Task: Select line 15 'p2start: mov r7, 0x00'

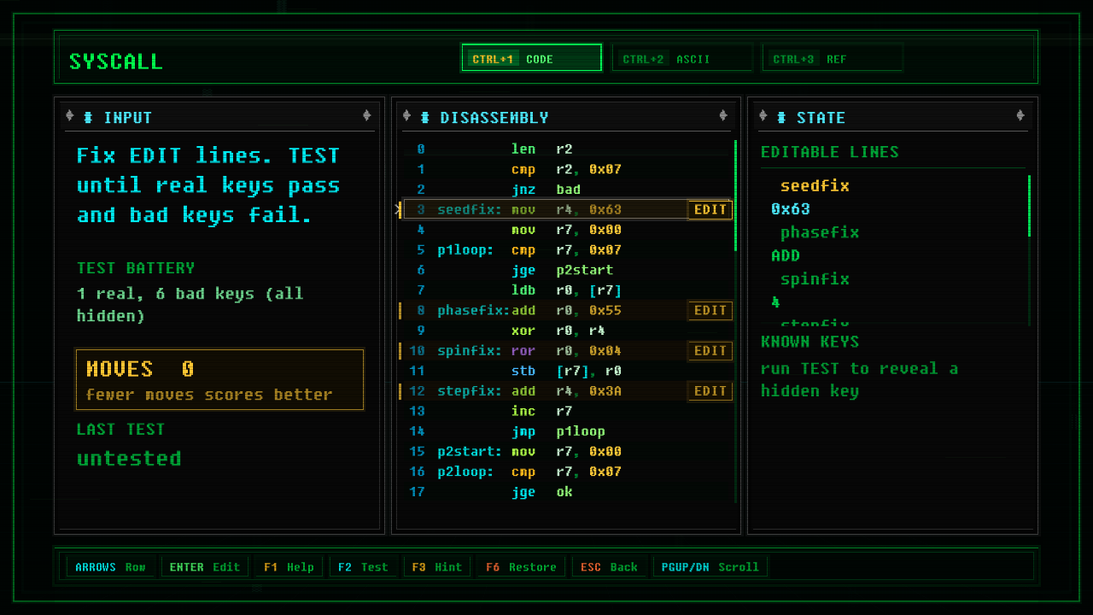Action: click(x=566, y=451)
